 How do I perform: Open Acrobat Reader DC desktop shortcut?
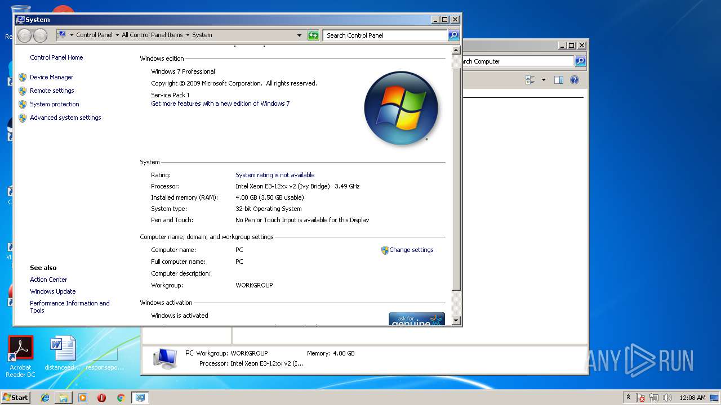(x=21, y=357)
